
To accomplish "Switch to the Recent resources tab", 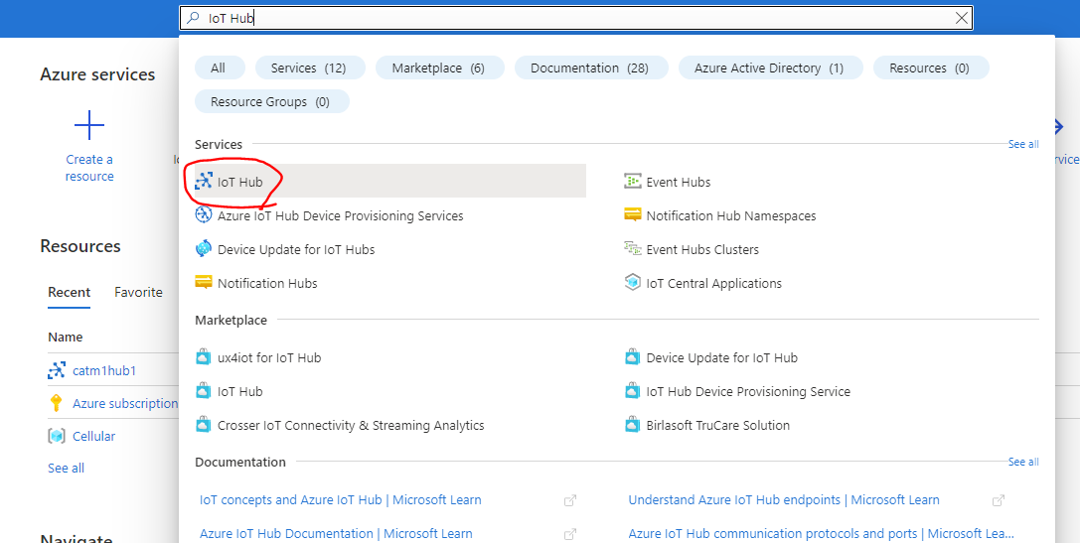I will 69,293.
